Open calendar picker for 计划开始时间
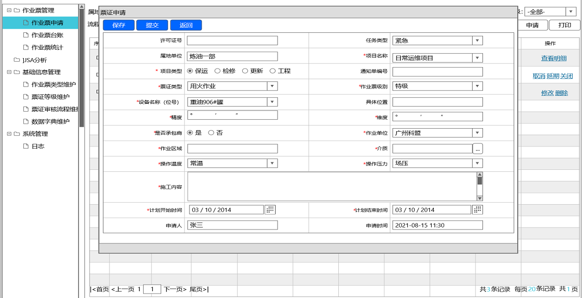 (x=271, y=210)
